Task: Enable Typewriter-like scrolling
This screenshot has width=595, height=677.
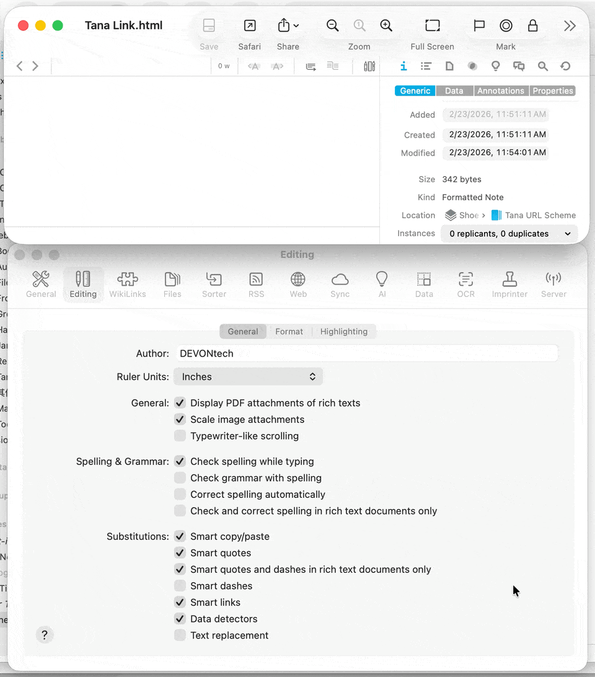Action: [x=180, y=436]
